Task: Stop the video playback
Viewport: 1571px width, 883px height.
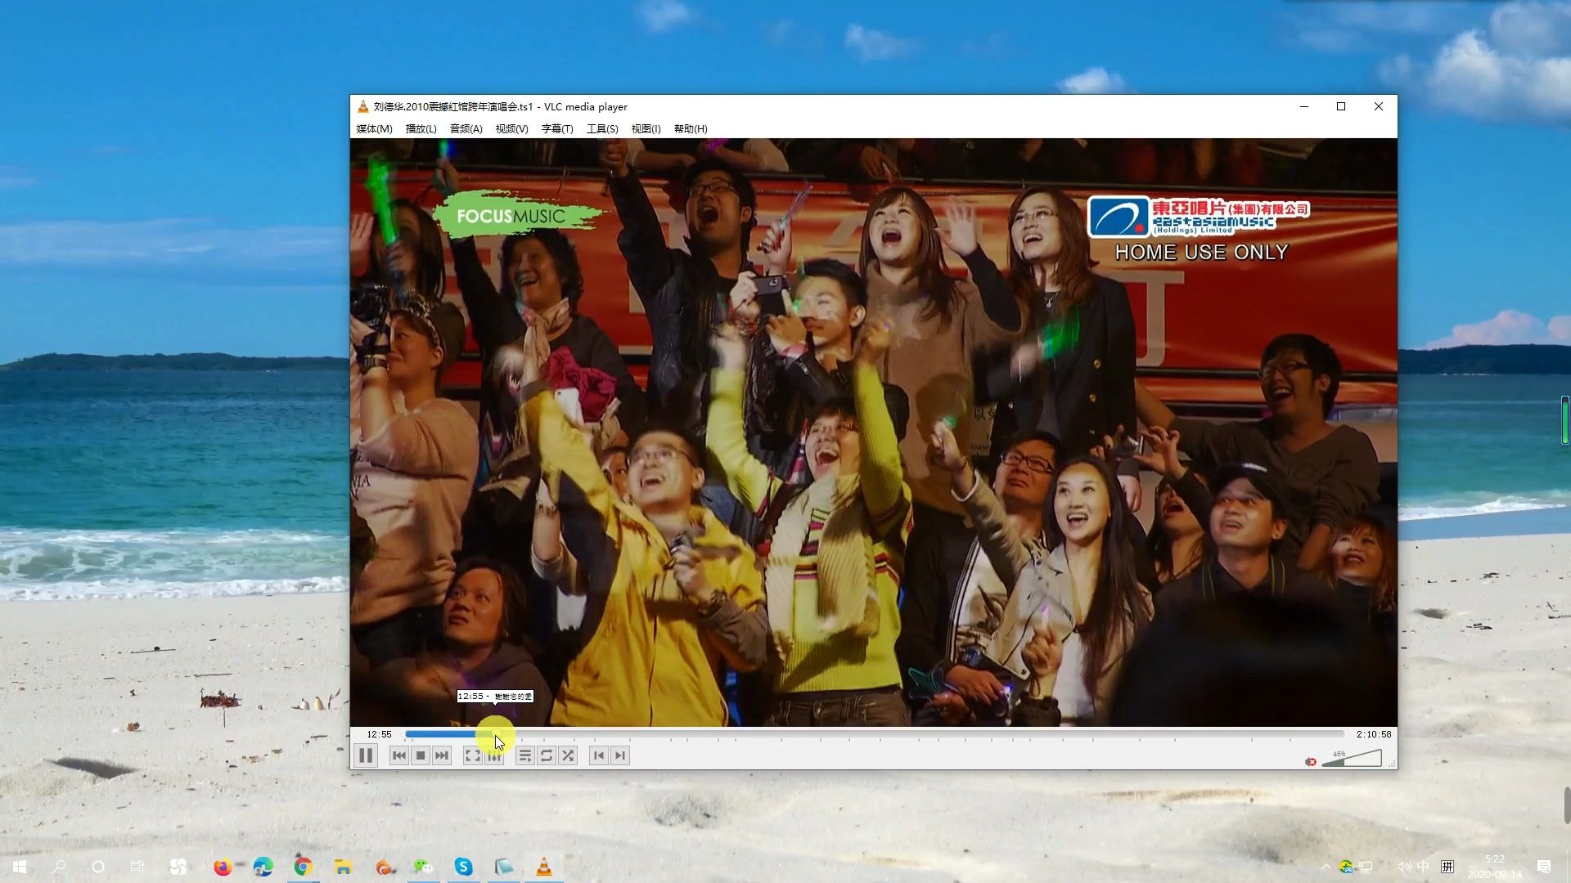Action: (x=421, y=755)
